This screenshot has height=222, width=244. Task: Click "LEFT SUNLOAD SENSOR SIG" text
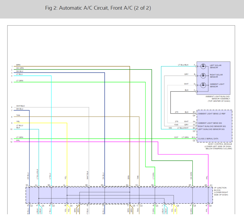211,129
